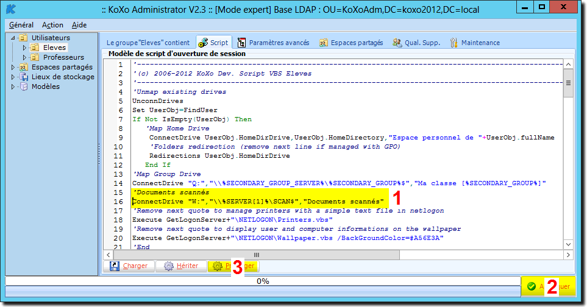
Task: Click the scroll up arrow of editor
Action: pos(568,65)
